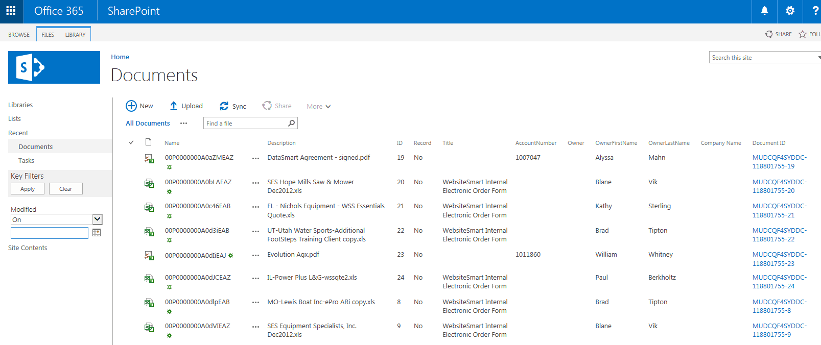Open the date picker calendar icon

click(x=97, y=233)
